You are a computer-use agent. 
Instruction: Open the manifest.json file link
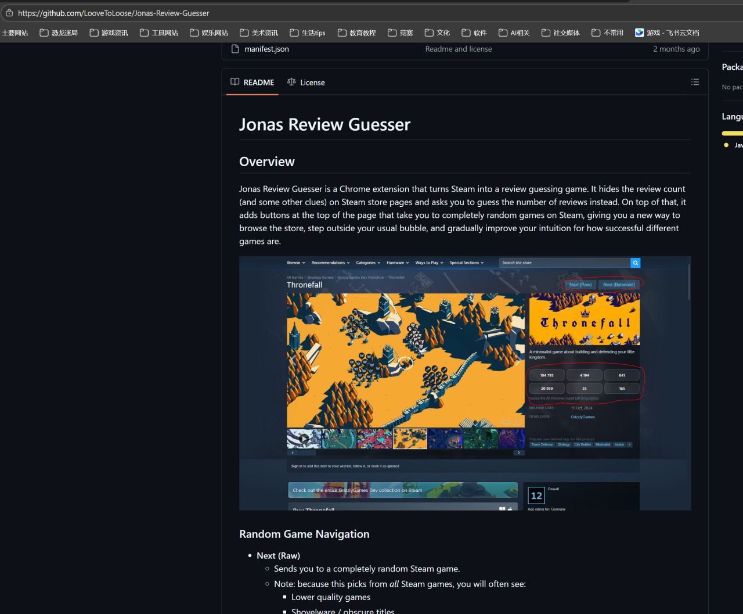pyautogui.click(x=266, y=49)
